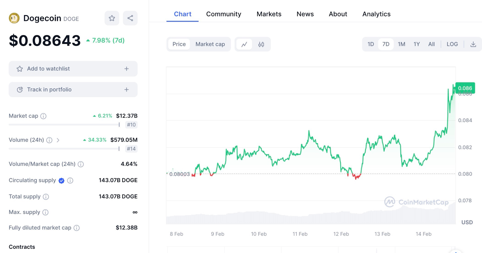Click the Max. supply info icon

tap(45, 212)
